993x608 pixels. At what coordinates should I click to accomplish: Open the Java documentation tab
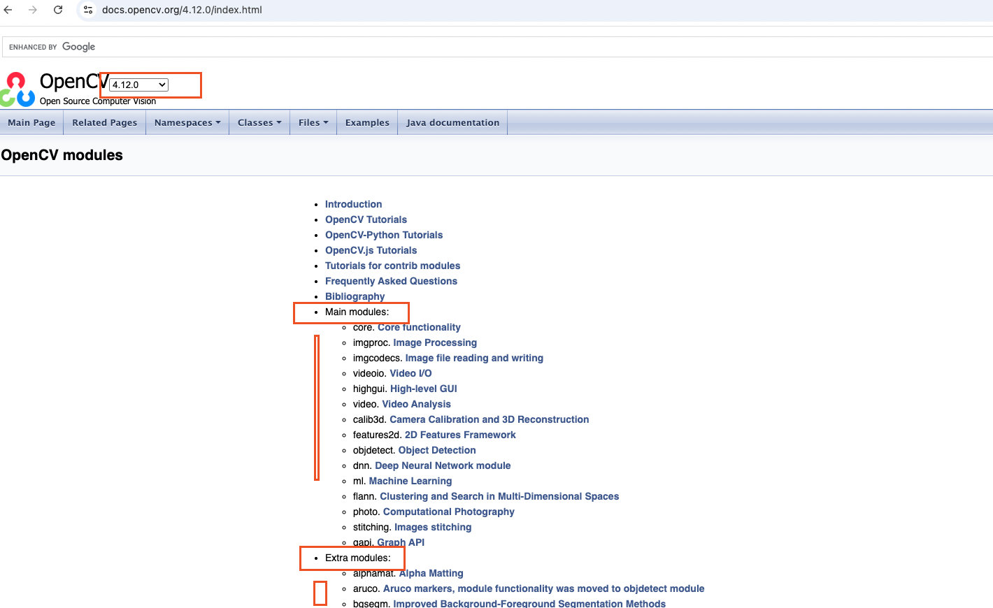point(453,122)
